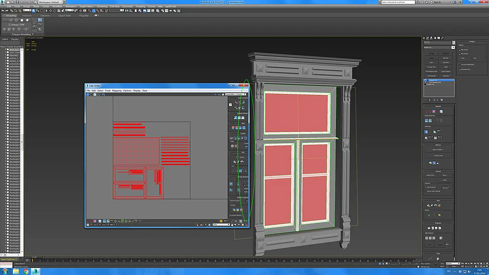This screenshot has width=489, height=275.
Task: Click the Edit Poly modifier button
Action: coord(445,58)
